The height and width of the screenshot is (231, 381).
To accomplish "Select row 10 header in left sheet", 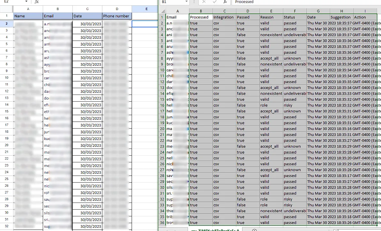I will point(7,78).
